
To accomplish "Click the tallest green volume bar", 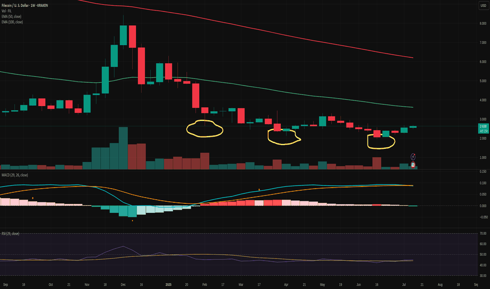I will point(123,148).
